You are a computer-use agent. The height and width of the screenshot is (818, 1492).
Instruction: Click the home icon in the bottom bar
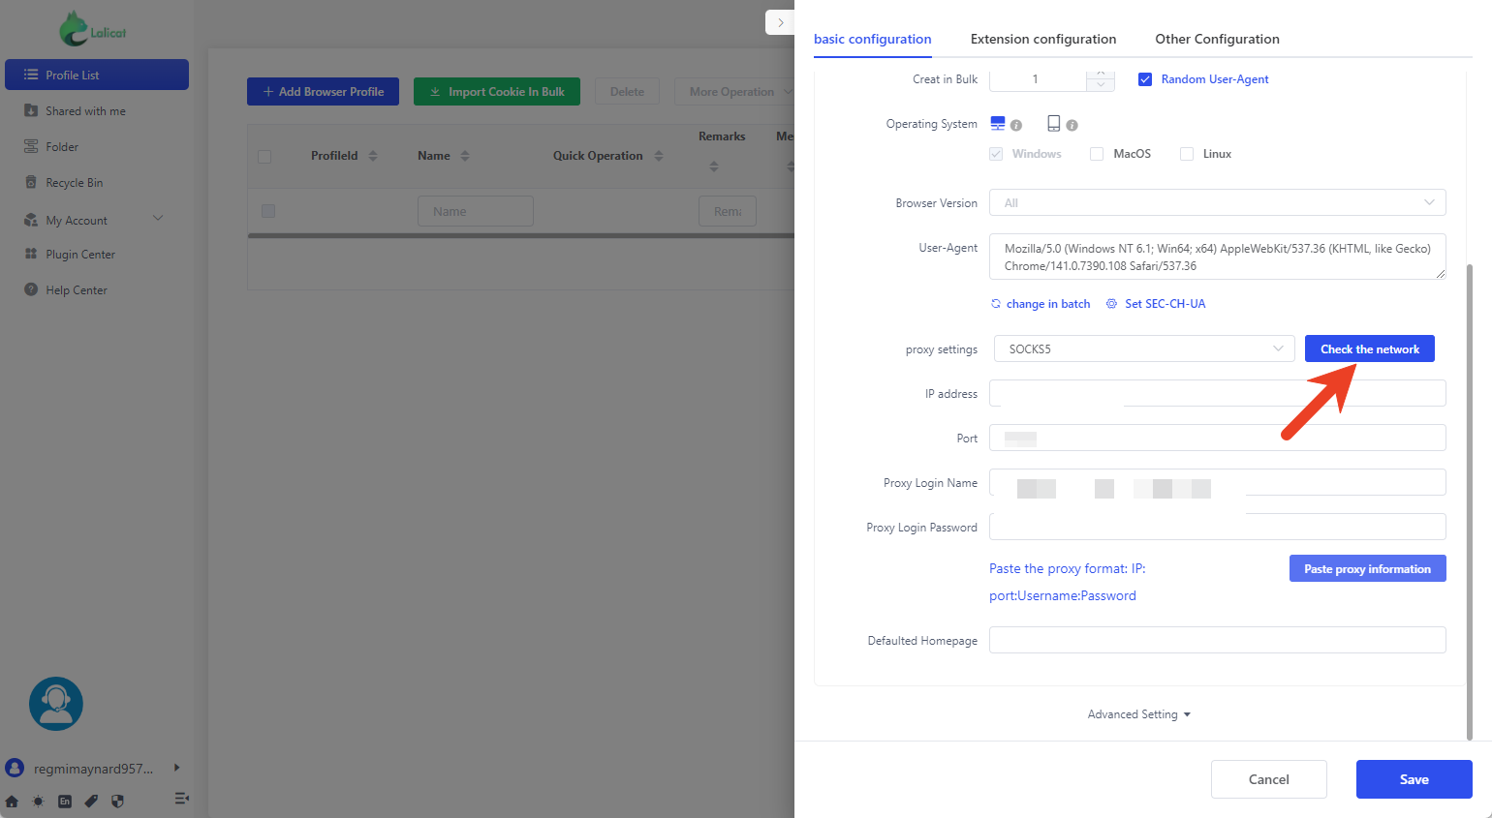[12, 801]
